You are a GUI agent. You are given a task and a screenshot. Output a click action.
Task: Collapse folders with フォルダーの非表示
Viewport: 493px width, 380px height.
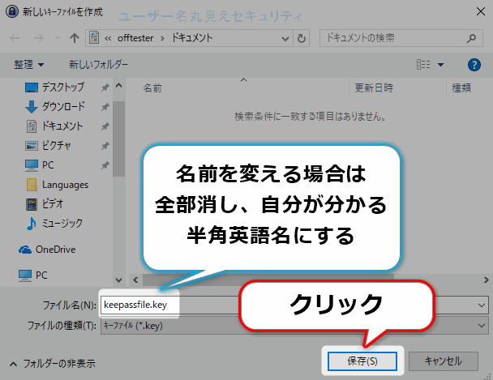[52, 364]
